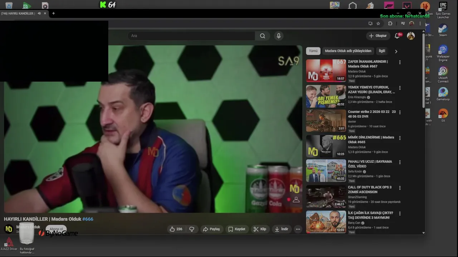Open options for İLK ÇAĞIN İLK SAVAŞI video
Viewport: 458px width, 257px height.
coord(400,213)
